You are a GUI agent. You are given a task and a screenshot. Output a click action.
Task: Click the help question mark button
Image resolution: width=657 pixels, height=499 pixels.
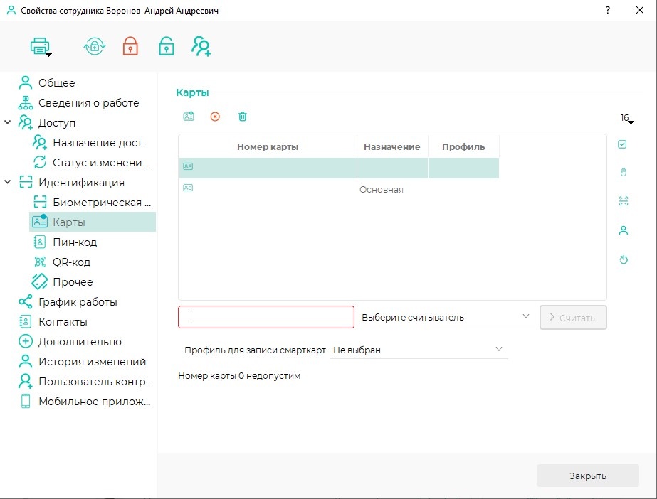(x=608, y=10)
